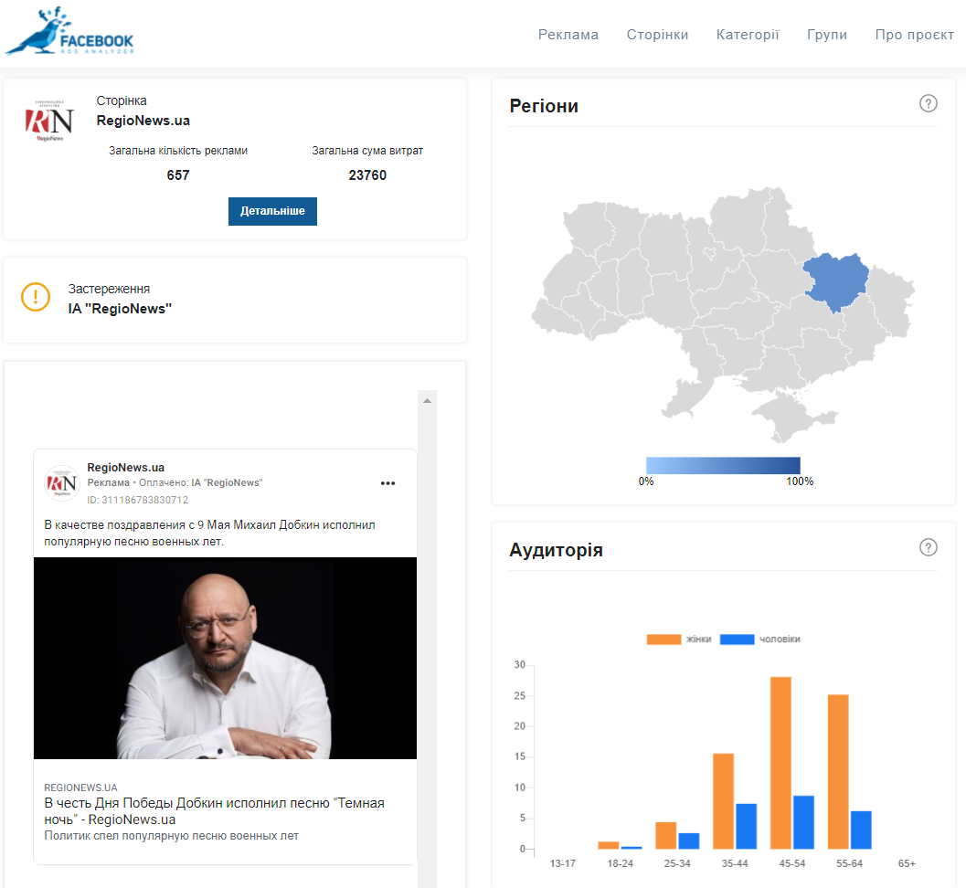Click the region color gradient scale bar
966x888 pixels.
[x=722, y=465]
